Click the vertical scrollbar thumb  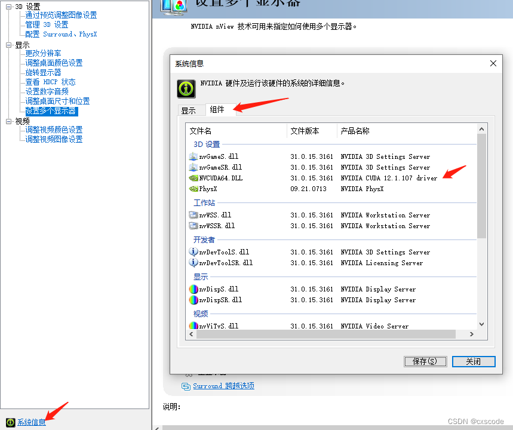[x=481, y=186]
